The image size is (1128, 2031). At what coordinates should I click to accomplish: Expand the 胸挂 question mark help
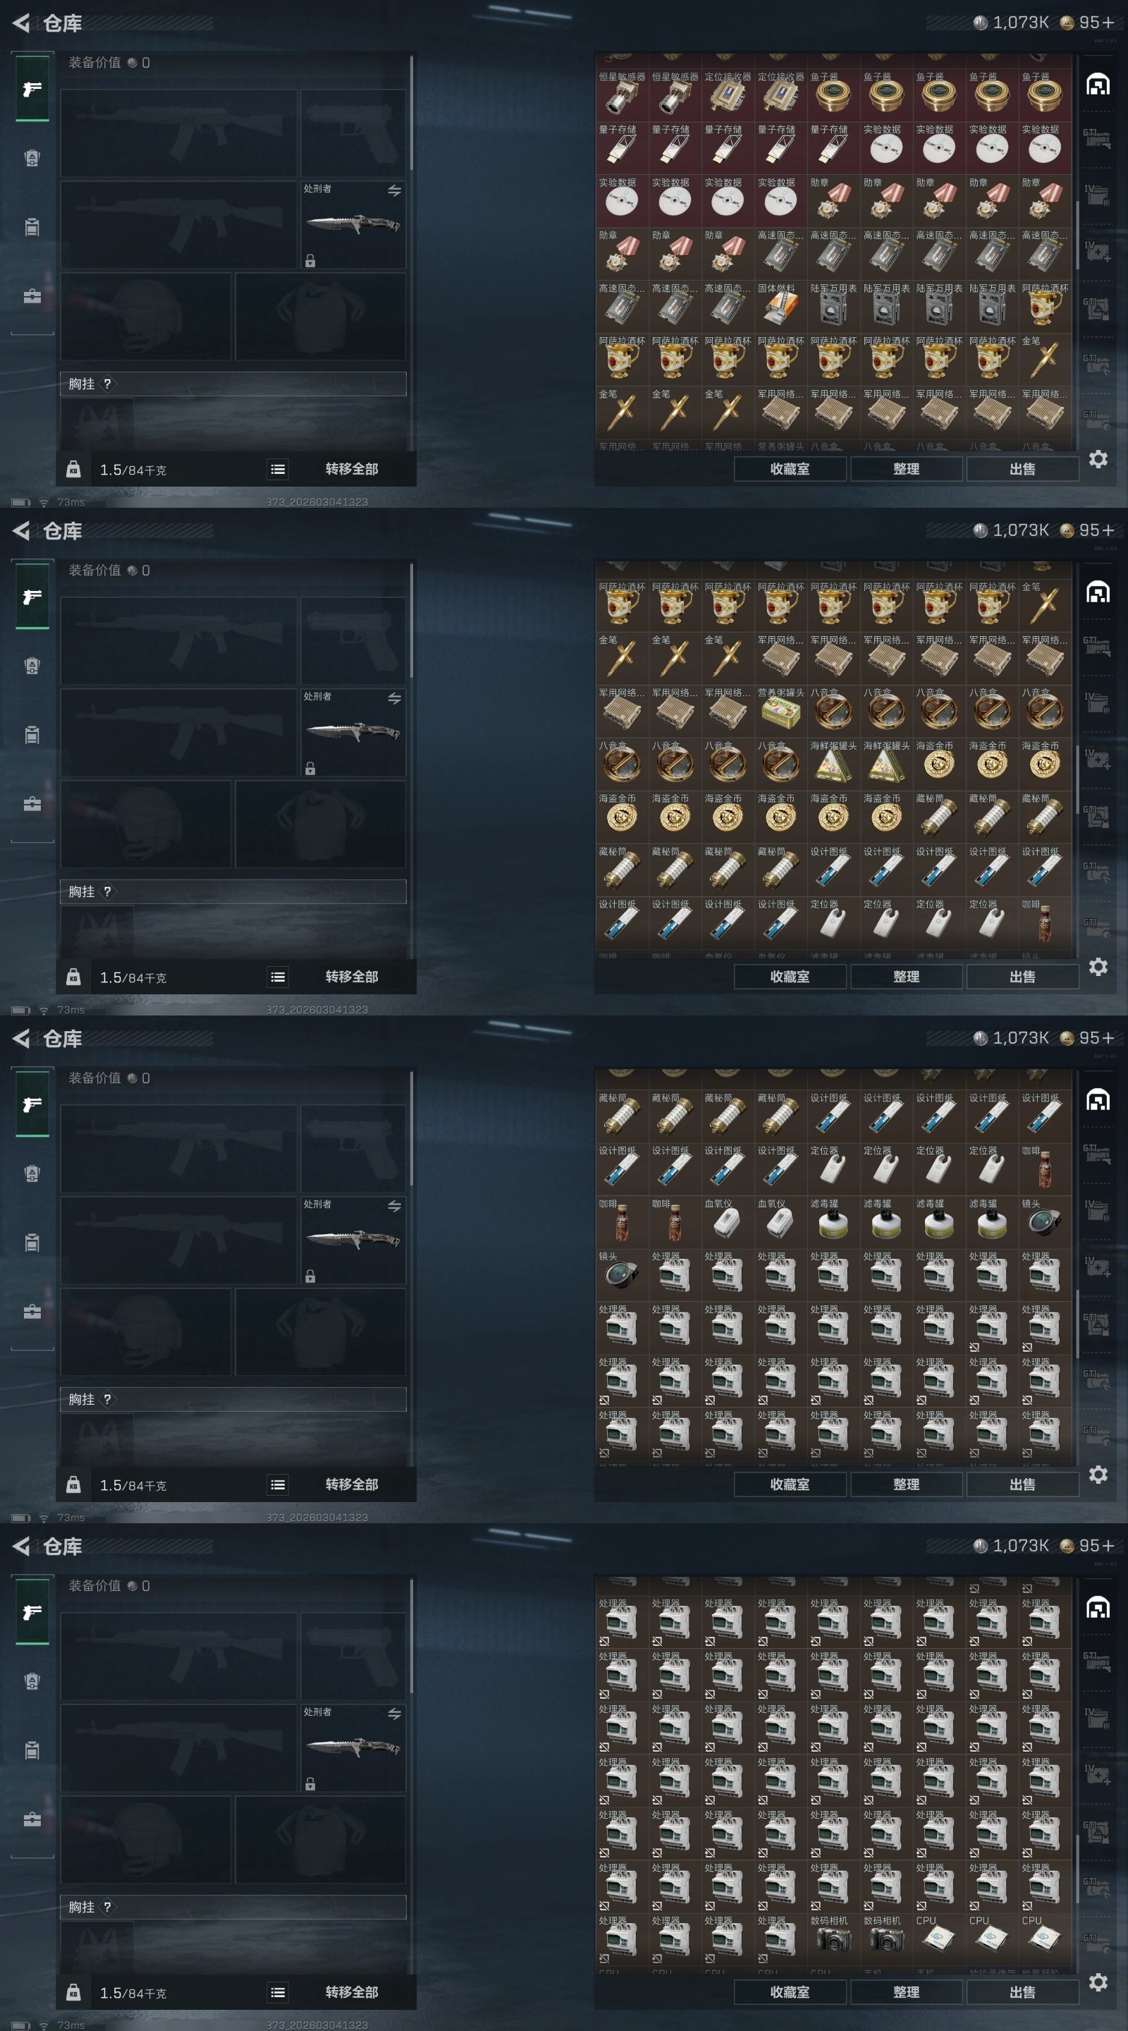(107, 384)
